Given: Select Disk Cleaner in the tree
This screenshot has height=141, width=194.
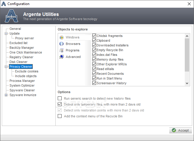Looking at the screenshot, I should (x=18, y=62).
